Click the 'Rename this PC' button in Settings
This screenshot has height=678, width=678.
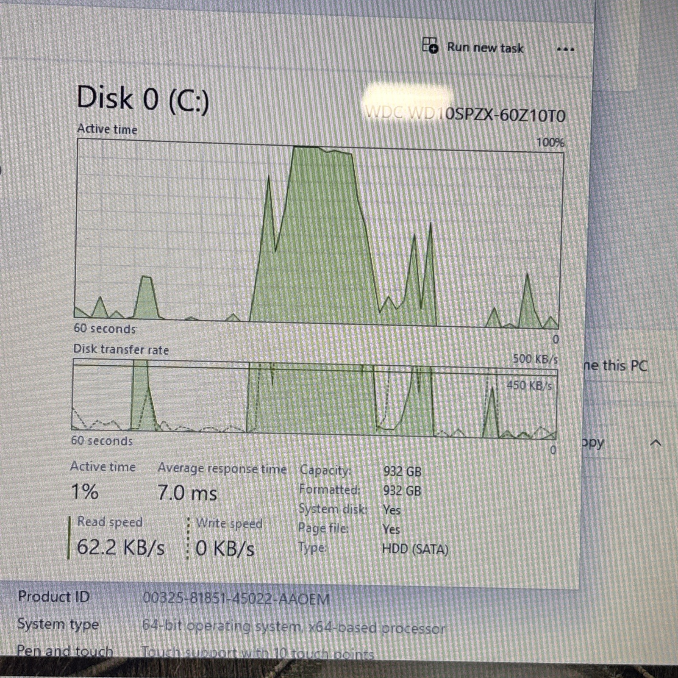coord(615,365)
